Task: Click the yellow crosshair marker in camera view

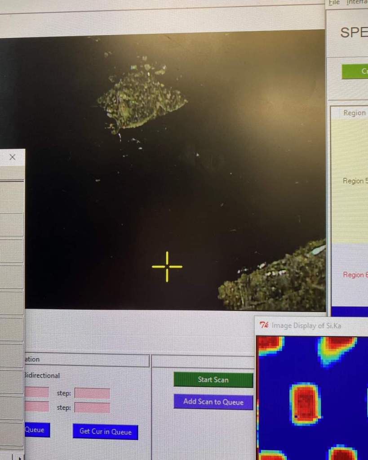Action: coord(167,267)
